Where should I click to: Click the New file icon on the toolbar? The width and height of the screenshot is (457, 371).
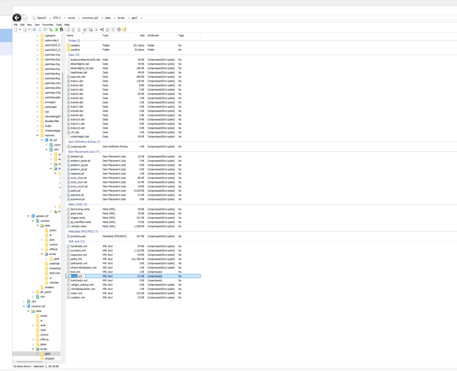pyautogui.click(x=15, y=29)
